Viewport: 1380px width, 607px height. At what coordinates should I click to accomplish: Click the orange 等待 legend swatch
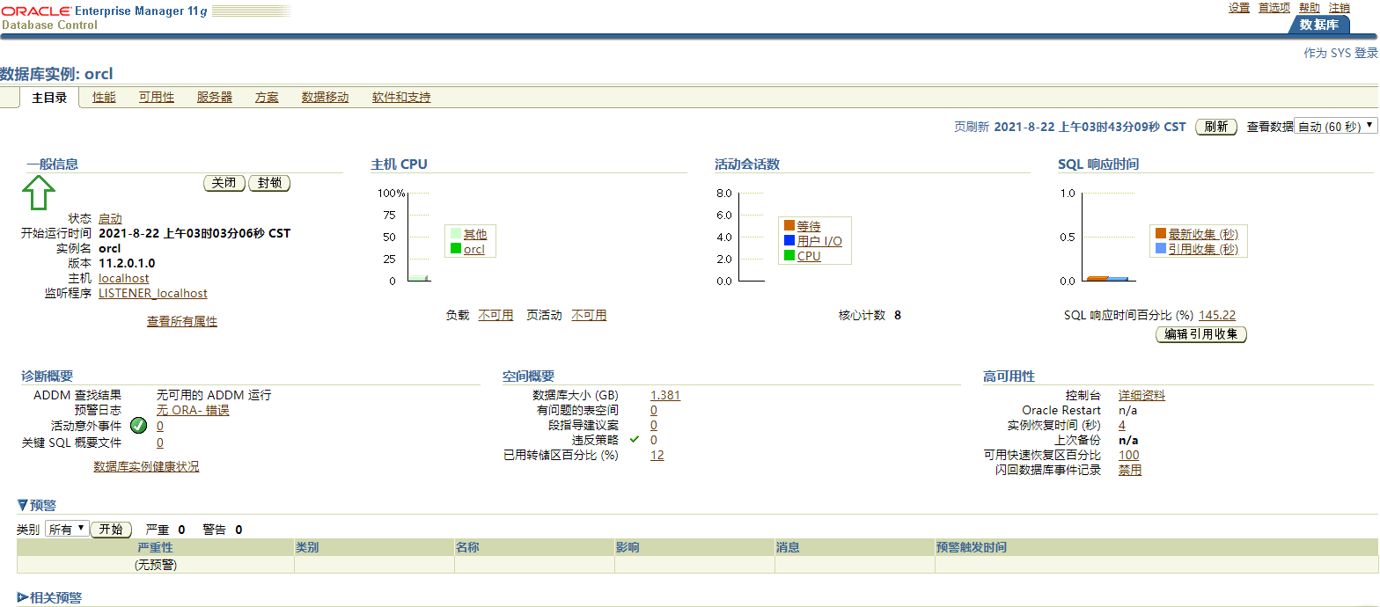click(x=789, y=226)
